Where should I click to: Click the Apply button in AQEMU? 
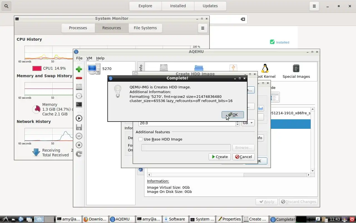[267, 202]
